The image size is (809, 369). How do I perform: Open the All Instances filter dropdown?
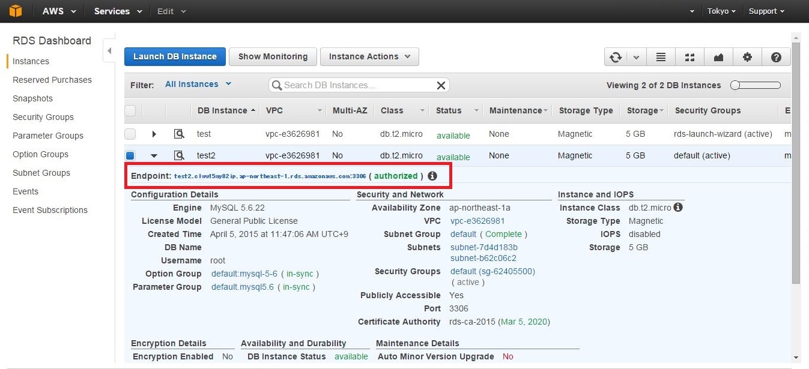click(198, 84)
